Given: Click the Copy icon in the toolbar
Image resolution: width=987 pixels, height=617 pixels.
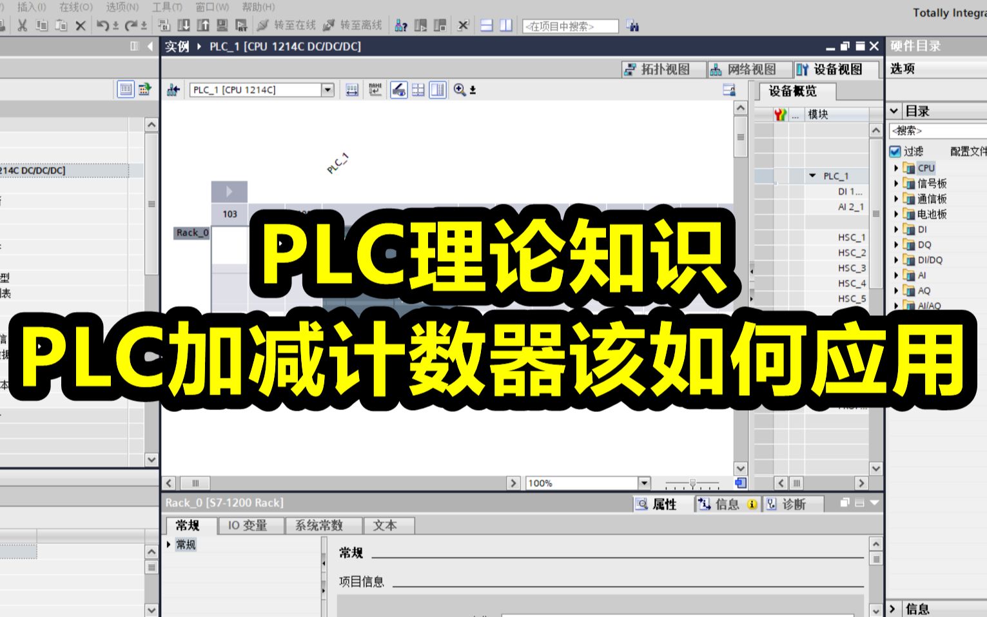Looking at the screenshot, I should point(42,26).
